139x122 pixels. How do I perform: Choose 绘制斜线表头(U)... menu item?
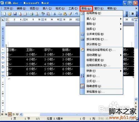click(101, 65)
